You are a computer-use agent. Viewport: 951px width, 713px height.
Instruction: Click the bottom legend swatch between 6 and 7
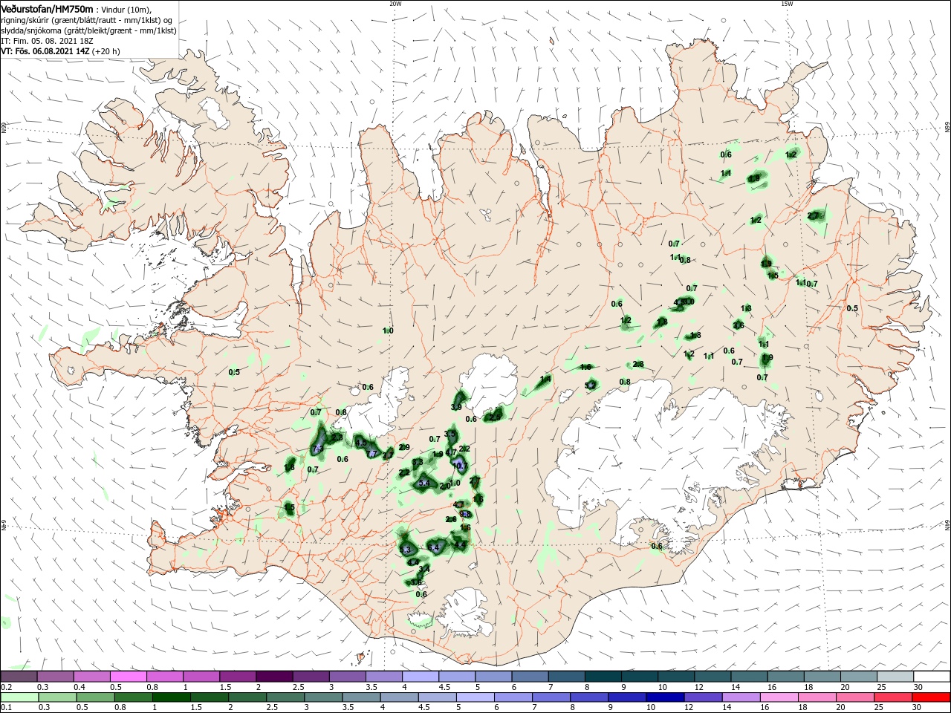point(513,697)
